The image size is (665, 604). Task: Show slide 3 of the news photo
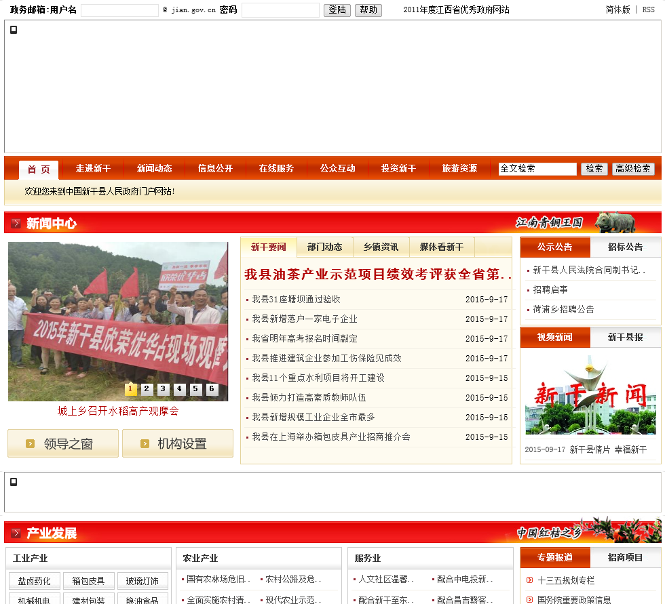(x=163, y=389)
